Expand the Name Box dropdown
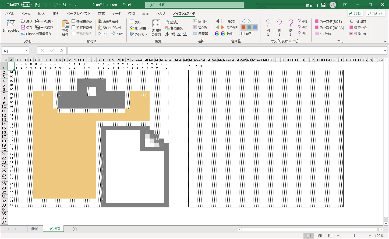389x239 pixels. 26,51
